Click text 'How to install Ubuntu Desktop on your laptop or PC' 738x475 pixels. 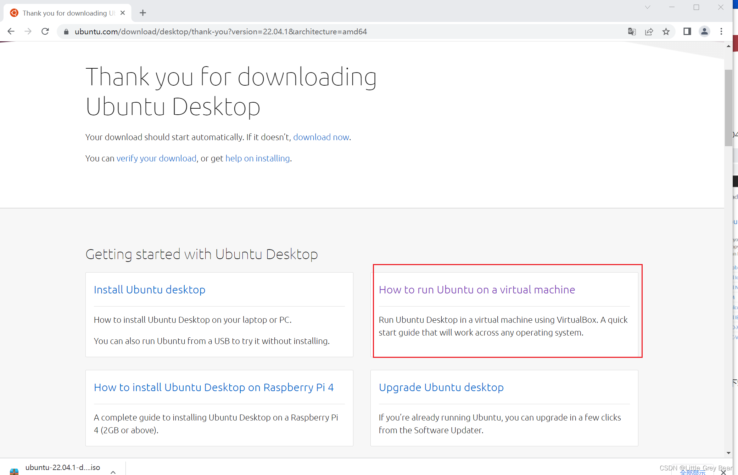point(192,320)
